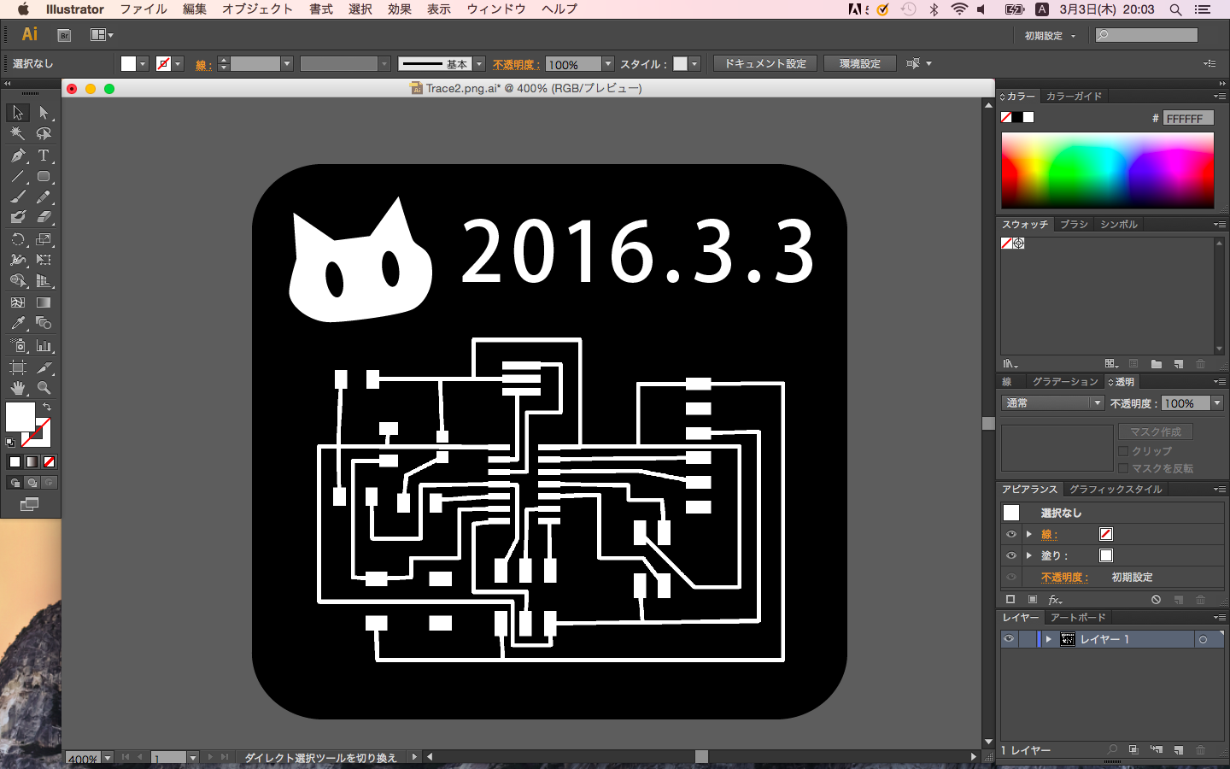Image resolution: width=1230 pixels, height=769 pixels.
Task: Toggle visibility of 線 appearance attribute
Action: (1010, 534)
